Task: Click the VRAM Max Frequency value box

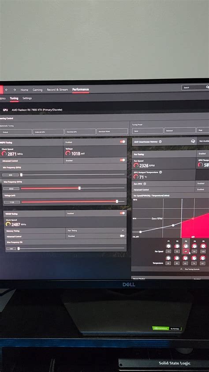Action: [x=11, y=249]
